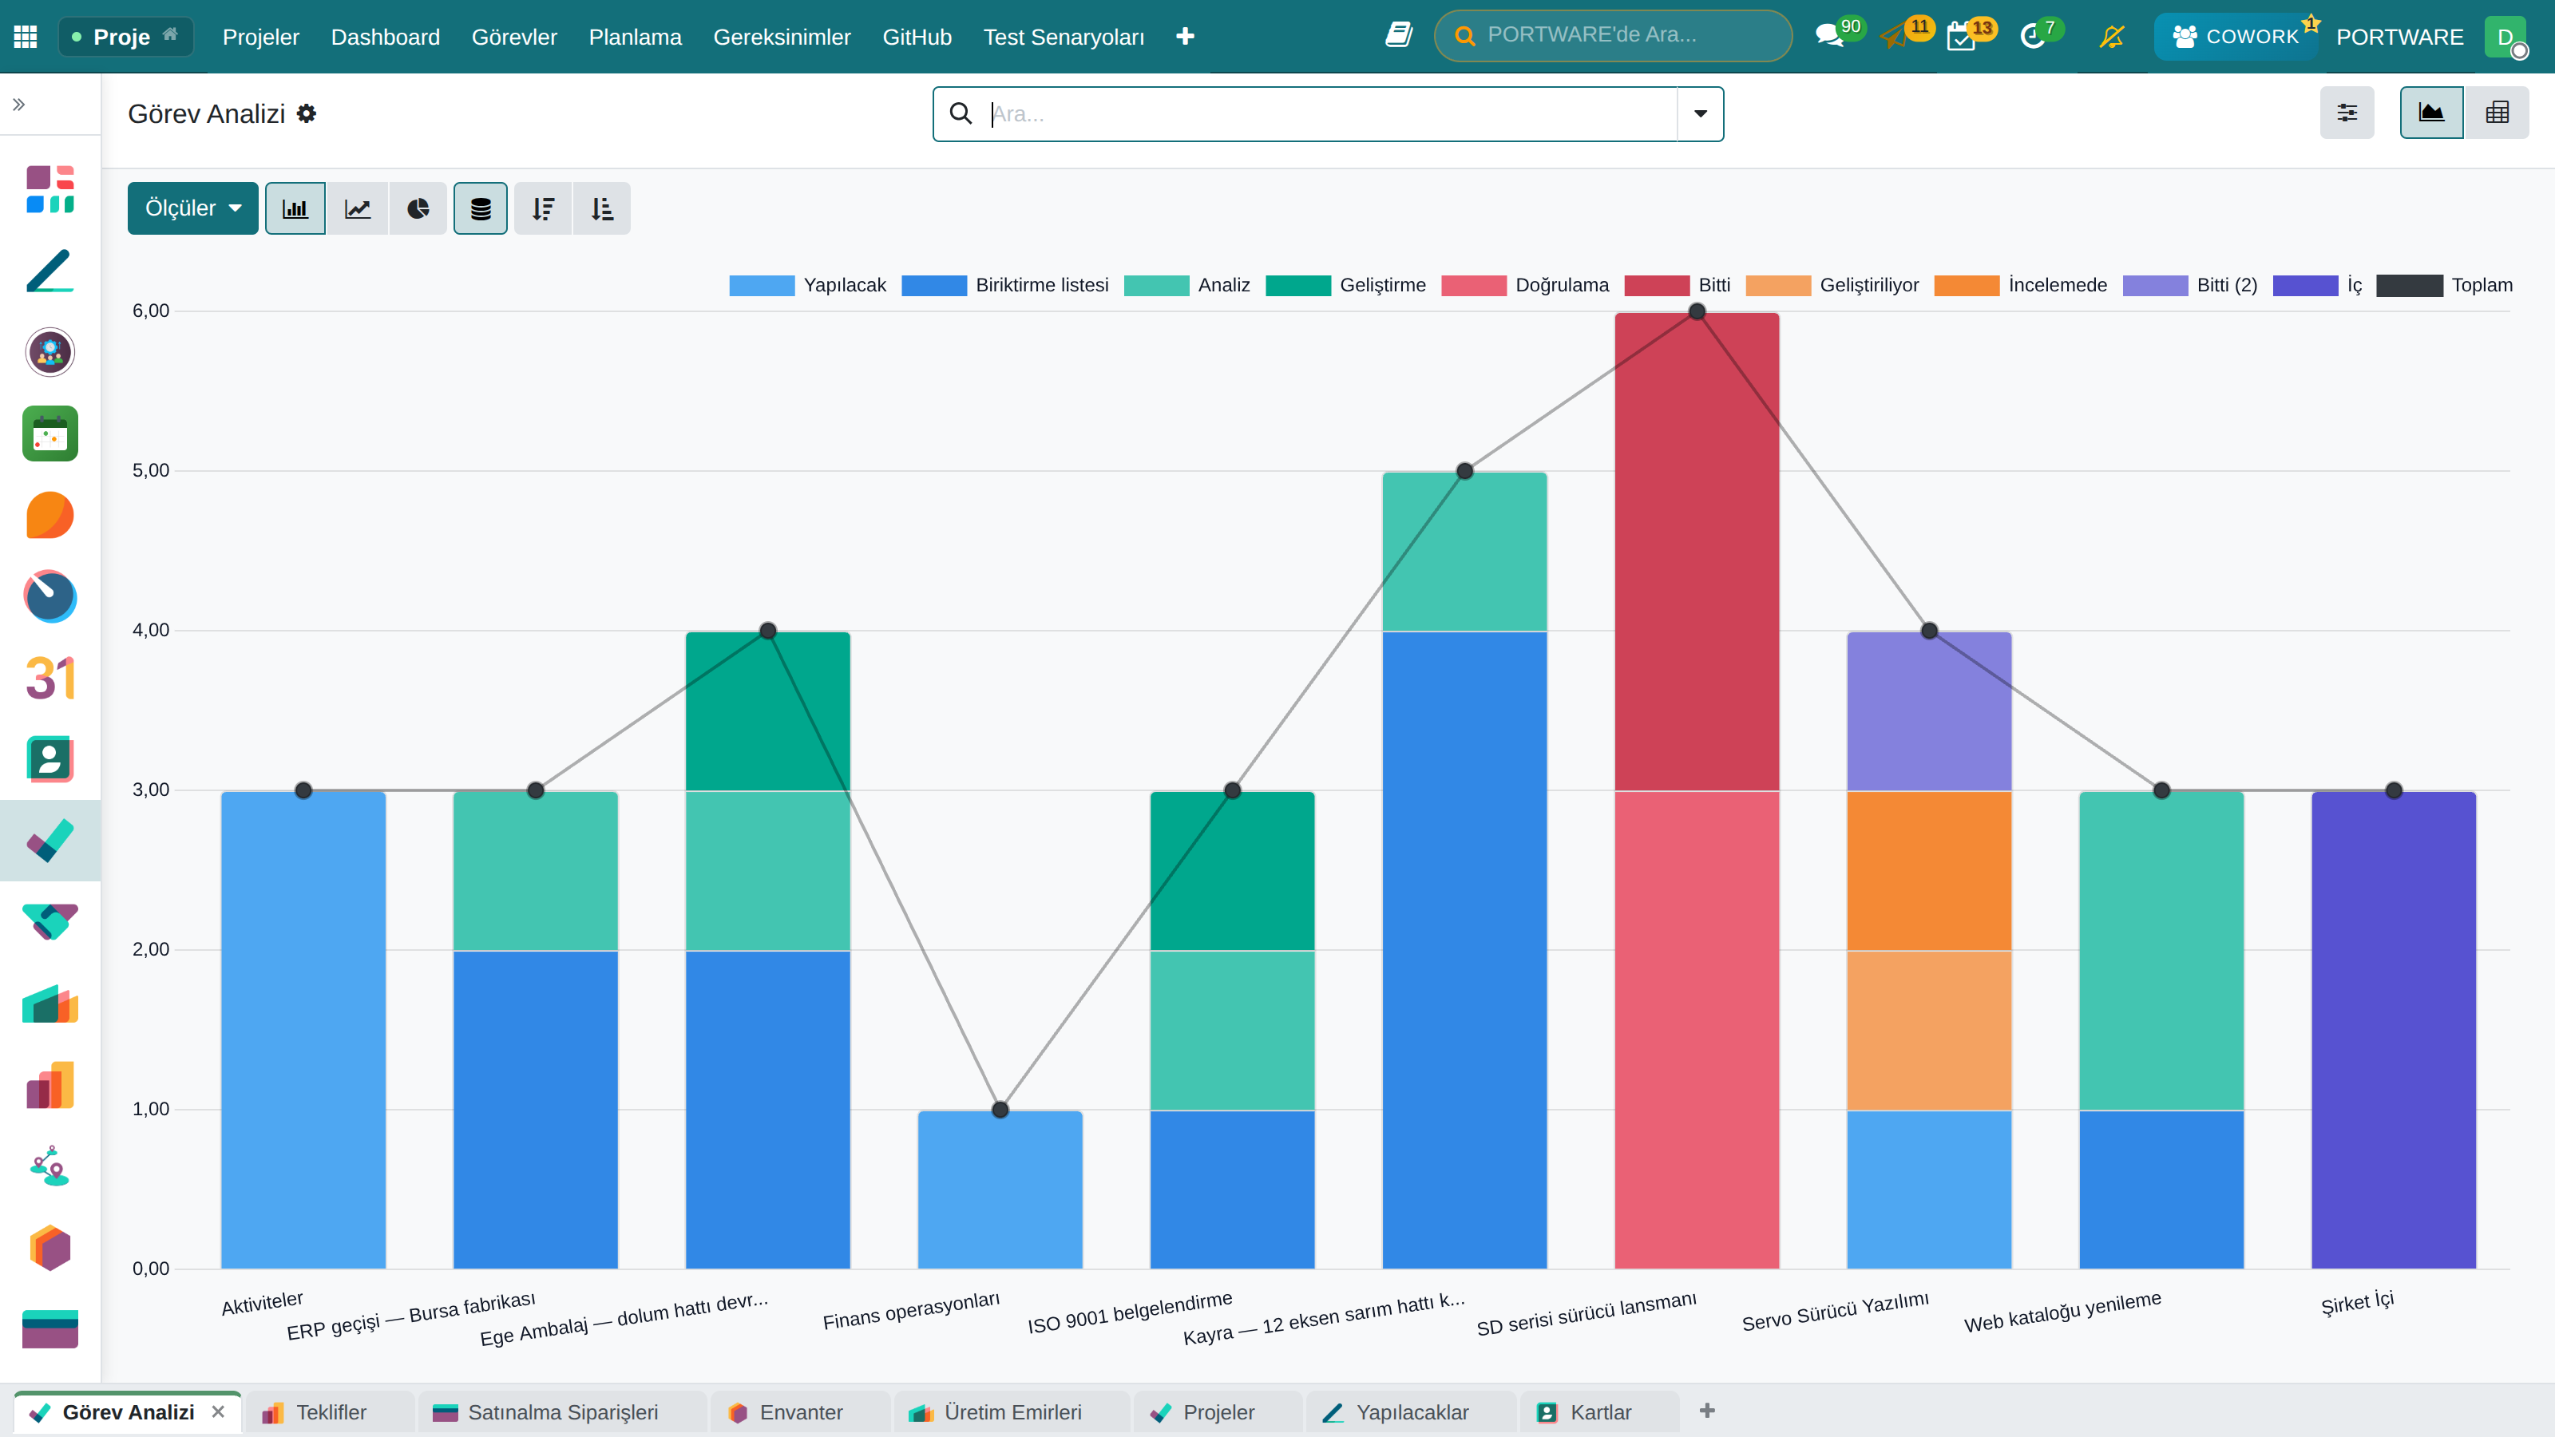The height and width of the screenshot is (1437, 2555).
Task: Open the apps grid menu icon
Action: click(26, 37)
